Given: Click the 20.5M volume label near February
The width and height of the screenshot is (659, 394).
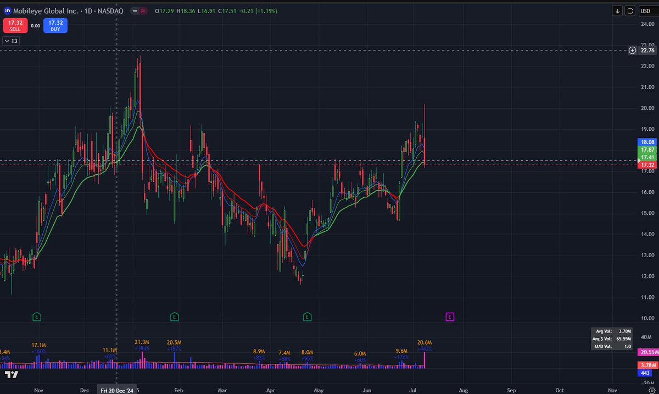Looking at the screenshot, I should click(175, 342).
